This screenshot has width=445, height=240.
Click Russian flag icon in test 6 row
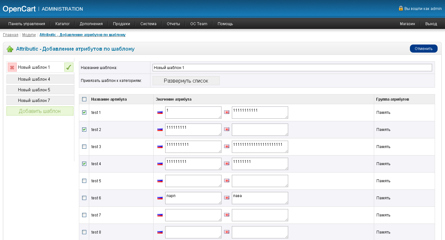click(160, 198)
